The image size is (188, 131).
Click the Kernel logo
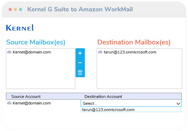point(20,28)
